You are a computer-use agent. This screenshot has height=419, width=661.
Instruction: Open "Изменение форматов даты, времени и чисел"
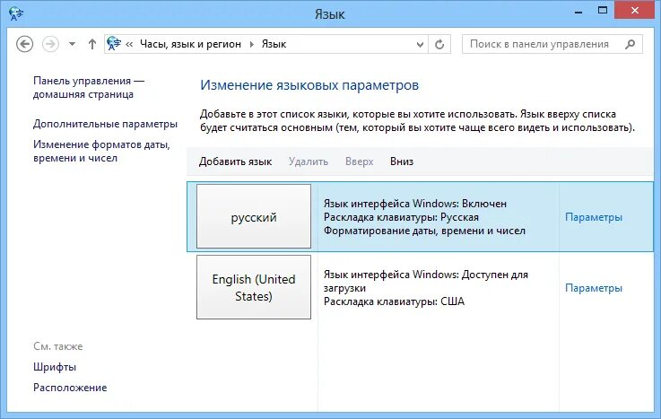(x=101, y=151)
